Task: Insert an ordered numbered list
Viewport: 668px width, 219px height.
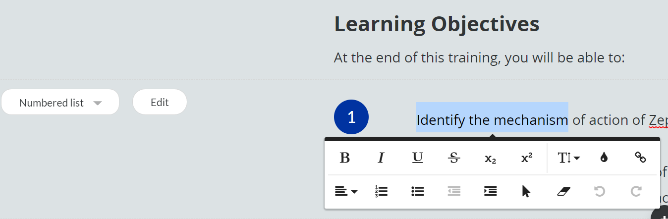Action: coord(382,192)
